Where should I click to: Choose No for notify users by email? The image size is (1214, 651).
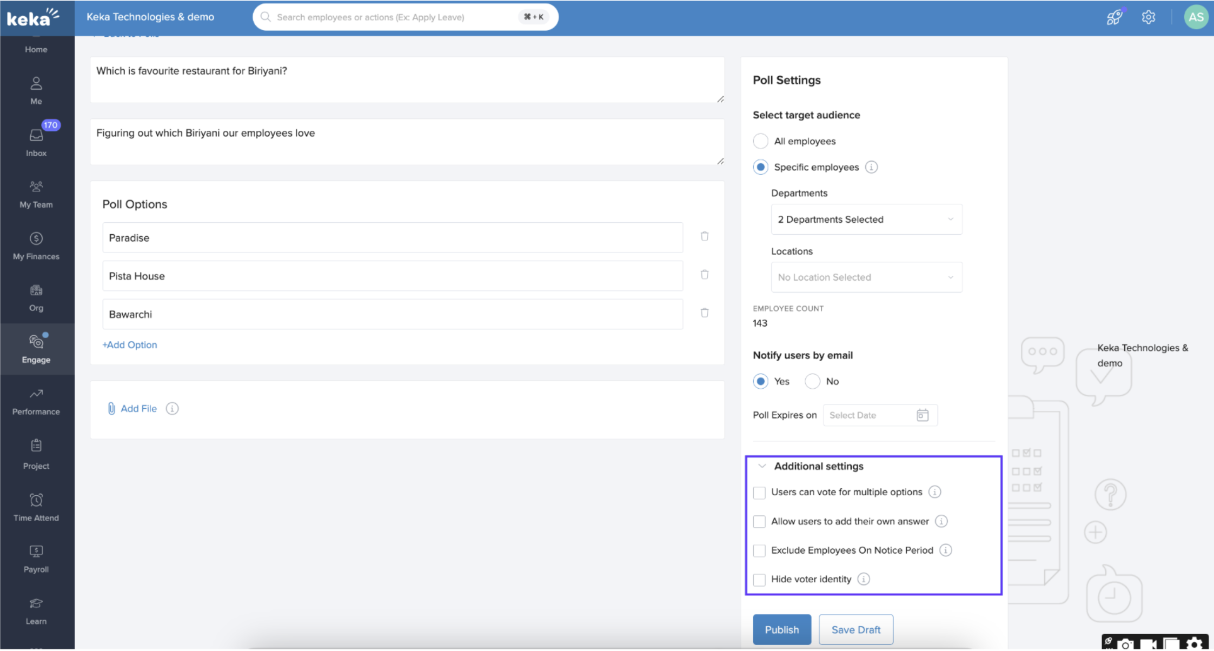812,381
